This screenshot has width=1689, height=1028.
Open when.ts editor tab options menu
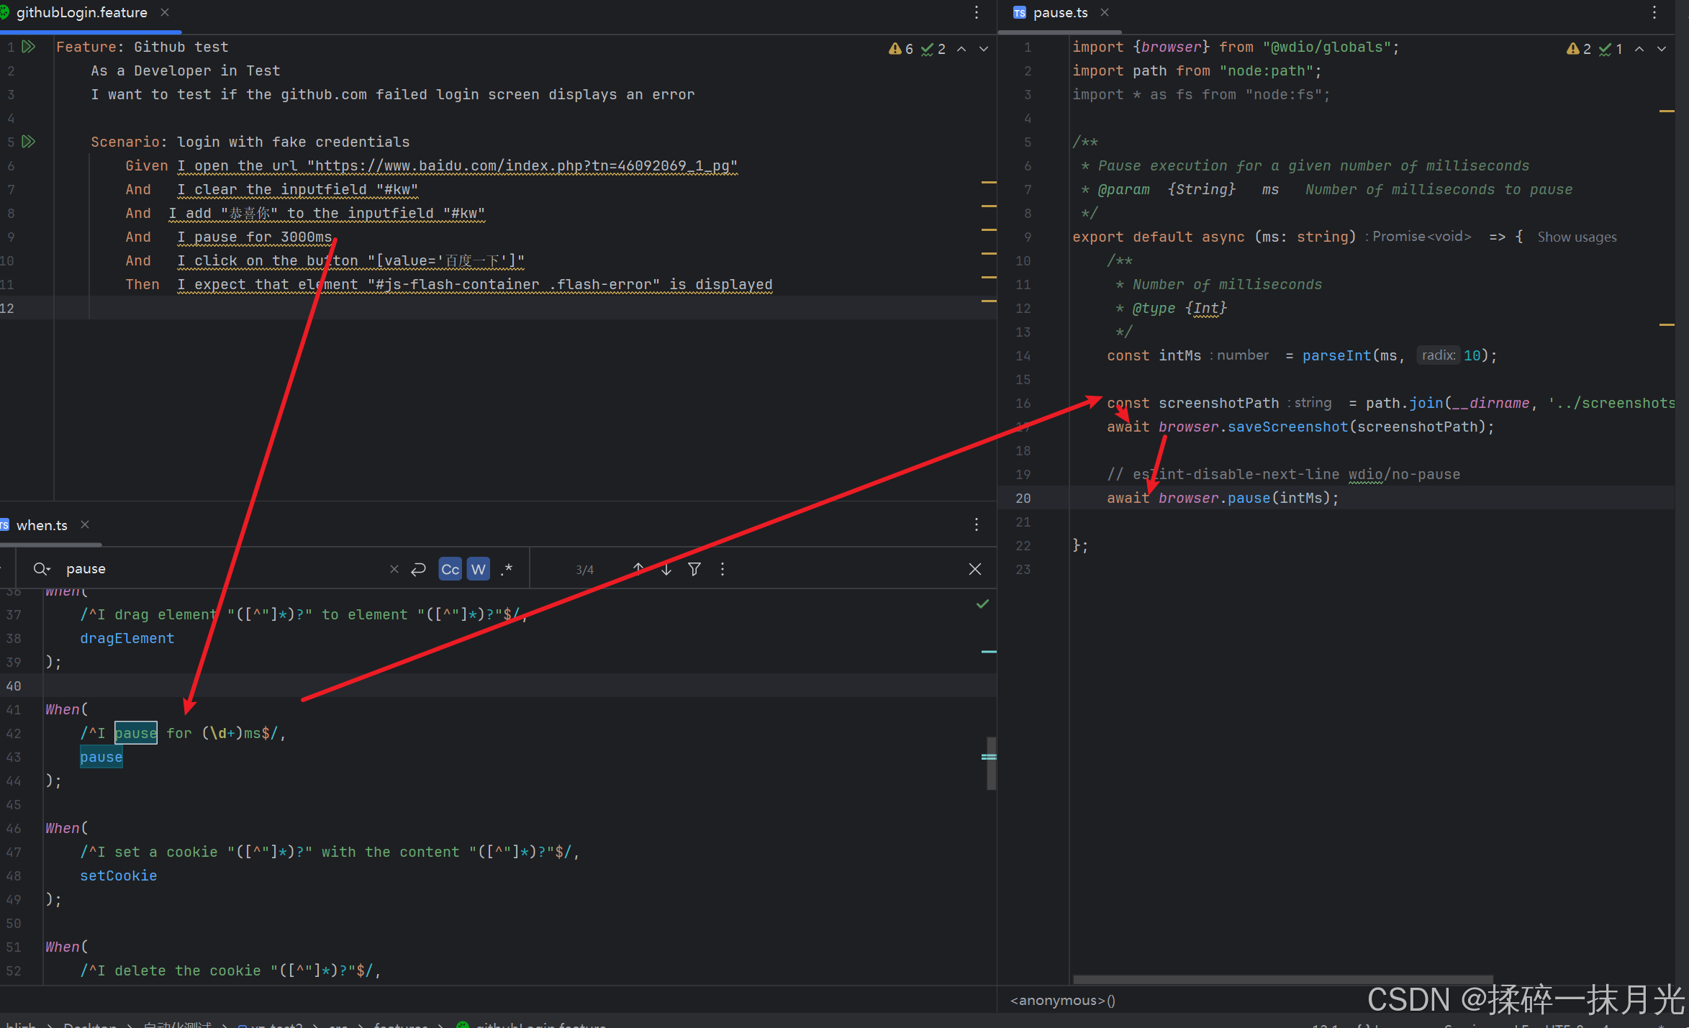click(x=976, y=524)
